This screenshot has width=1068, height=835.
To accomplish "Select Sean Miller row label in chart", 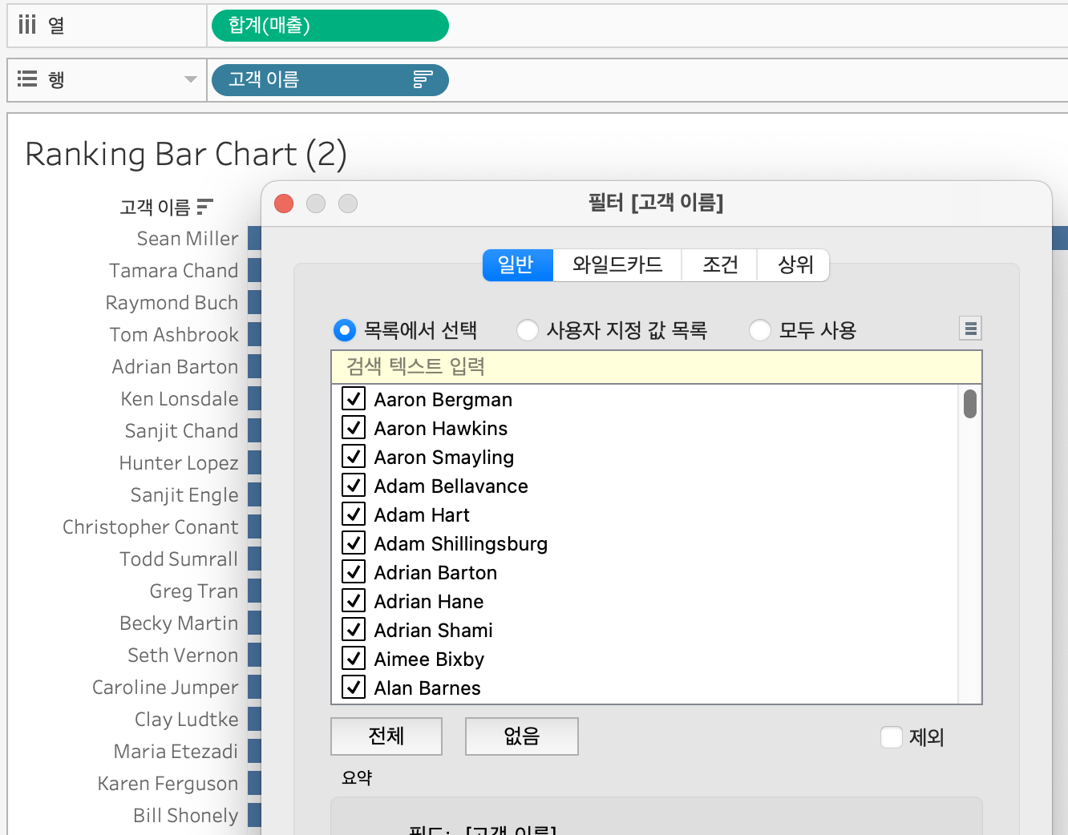I will (x=188, y=239).
